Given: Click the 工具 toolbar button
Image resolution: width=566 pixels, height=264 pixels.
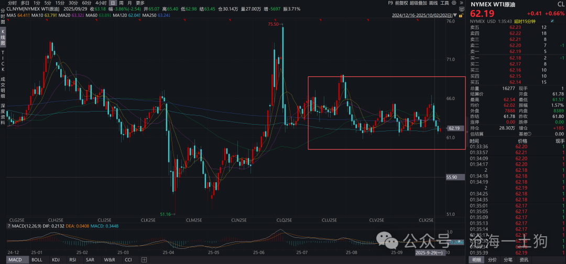Looking at the screenshot, I should (x=444, y=3).
